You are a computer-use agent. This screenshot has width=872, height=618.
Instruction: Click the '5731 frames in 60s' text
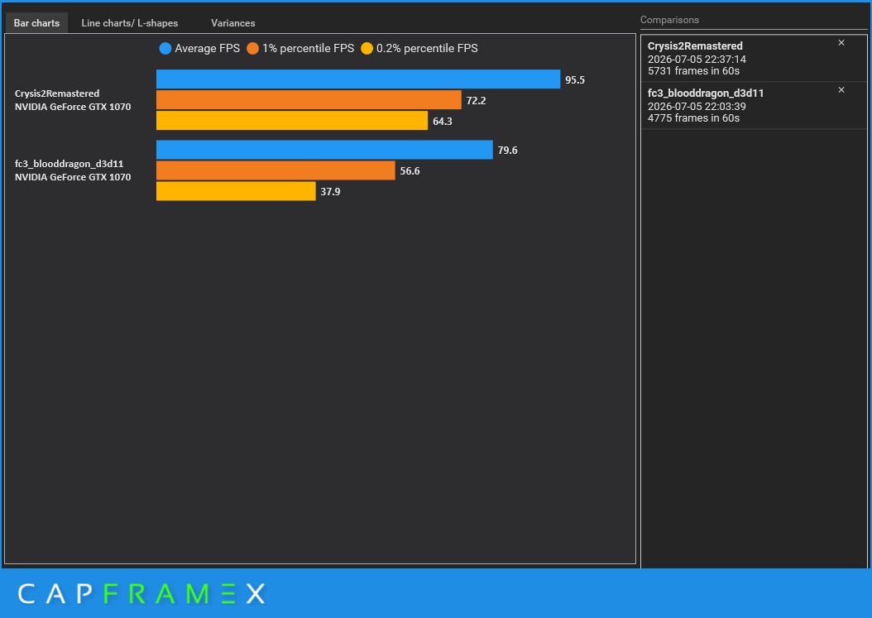point(693,71)
